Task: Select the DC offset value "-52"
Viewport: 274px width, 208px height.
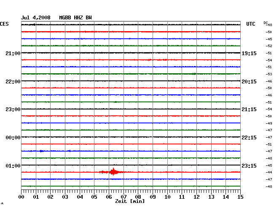Action: 269,46
